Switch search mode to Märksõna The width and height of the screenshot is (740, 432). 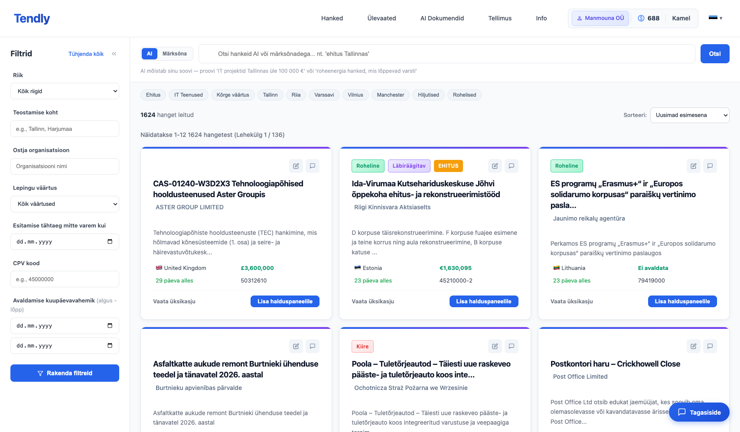point(174,54)
